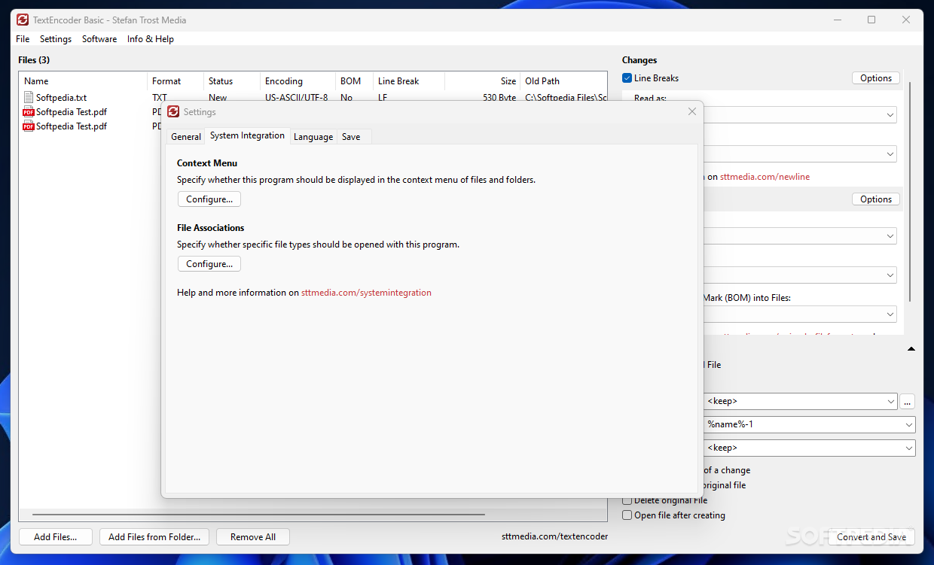Open the Read as dropdown
Image resolution: width=934 pixels, height=565 pixels.
891,115
